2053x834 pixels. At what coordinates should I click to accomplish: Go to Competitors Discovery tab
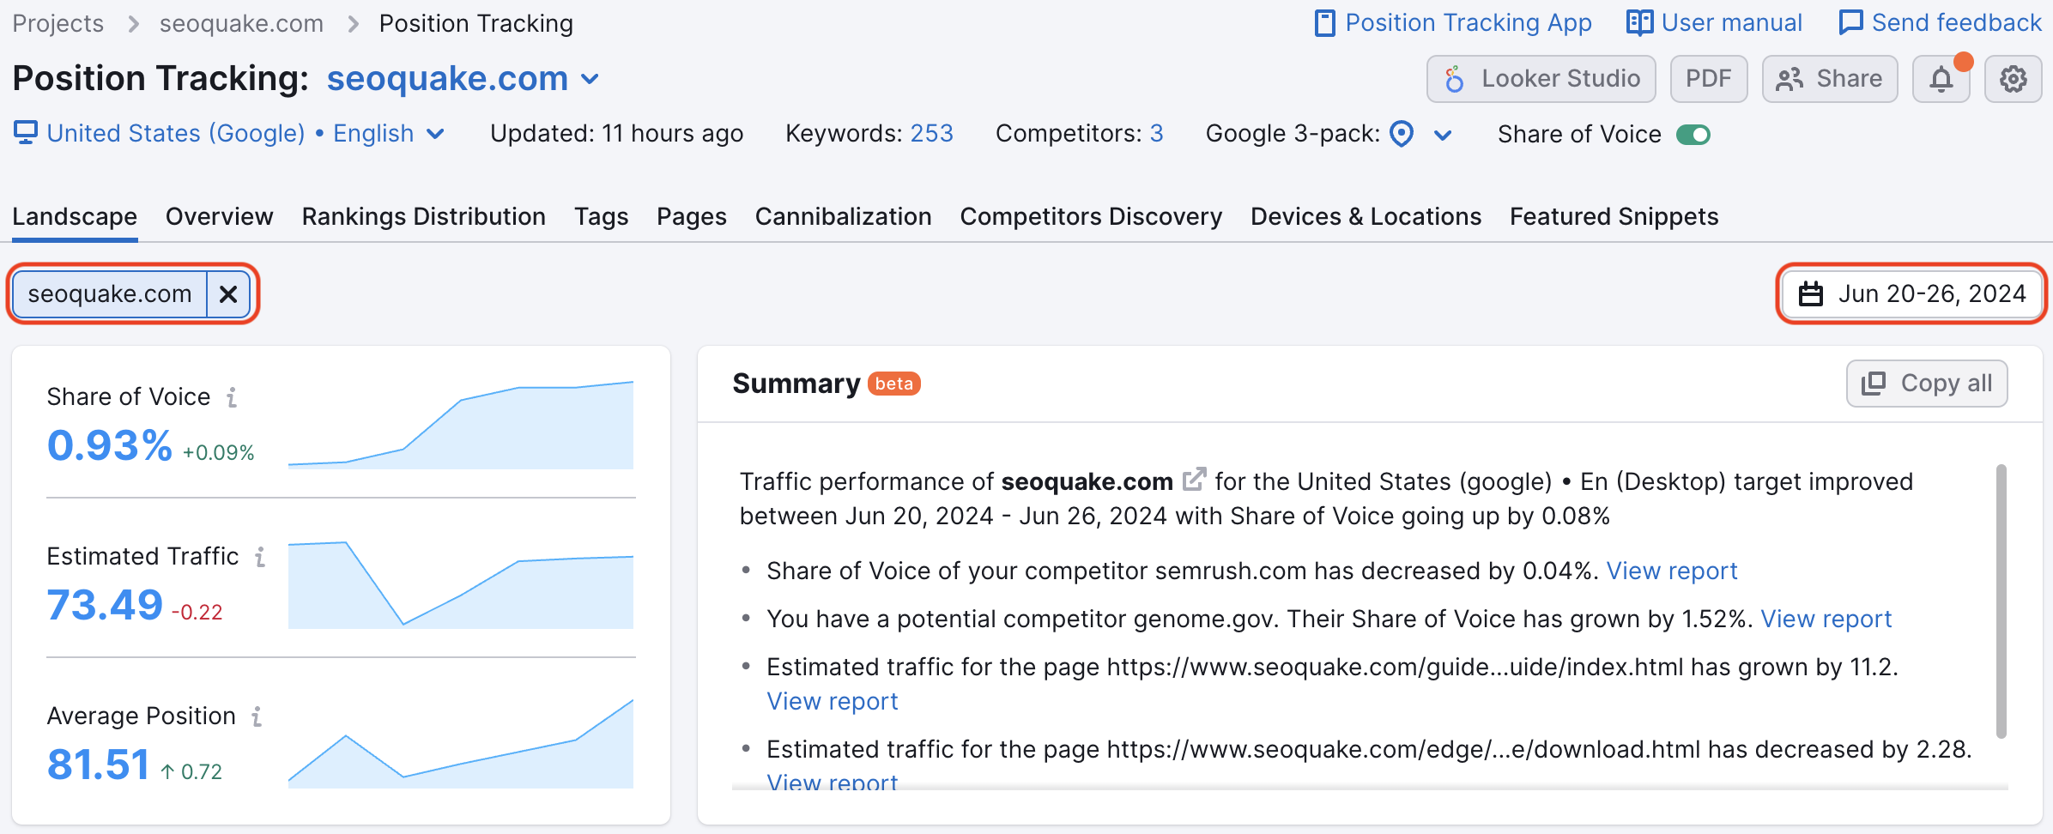coord(1091,216)
